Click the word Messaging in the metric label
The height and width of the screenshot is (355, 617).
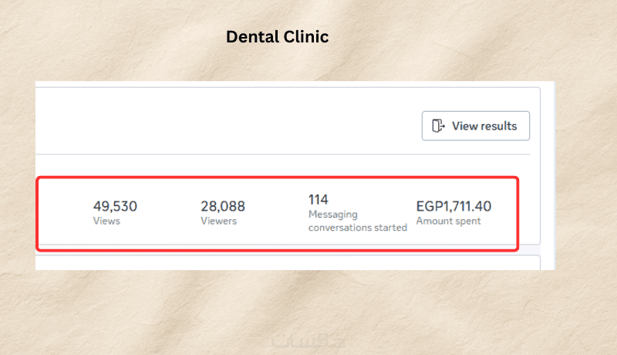333,215
